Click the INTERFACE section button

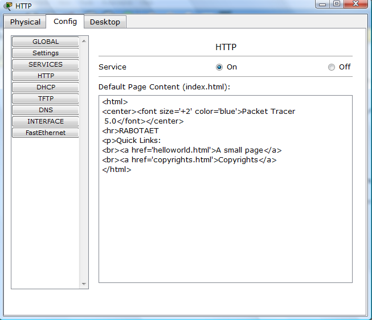click(x=46, y=121)
